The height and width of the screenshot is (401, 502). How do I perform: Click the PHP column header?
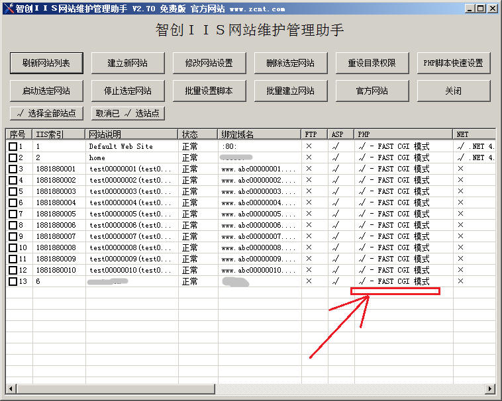pos(403,134)
